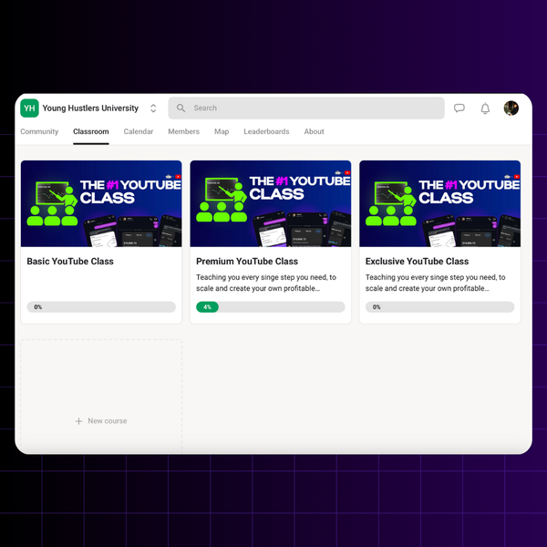Click the YH community logo icon

pyautogui.click(x=29, y=108)
